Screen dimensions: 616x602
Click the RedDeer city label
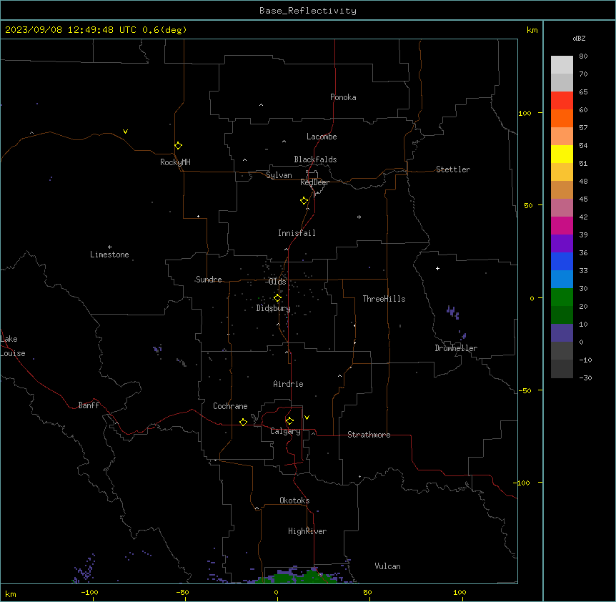(314, 182)
